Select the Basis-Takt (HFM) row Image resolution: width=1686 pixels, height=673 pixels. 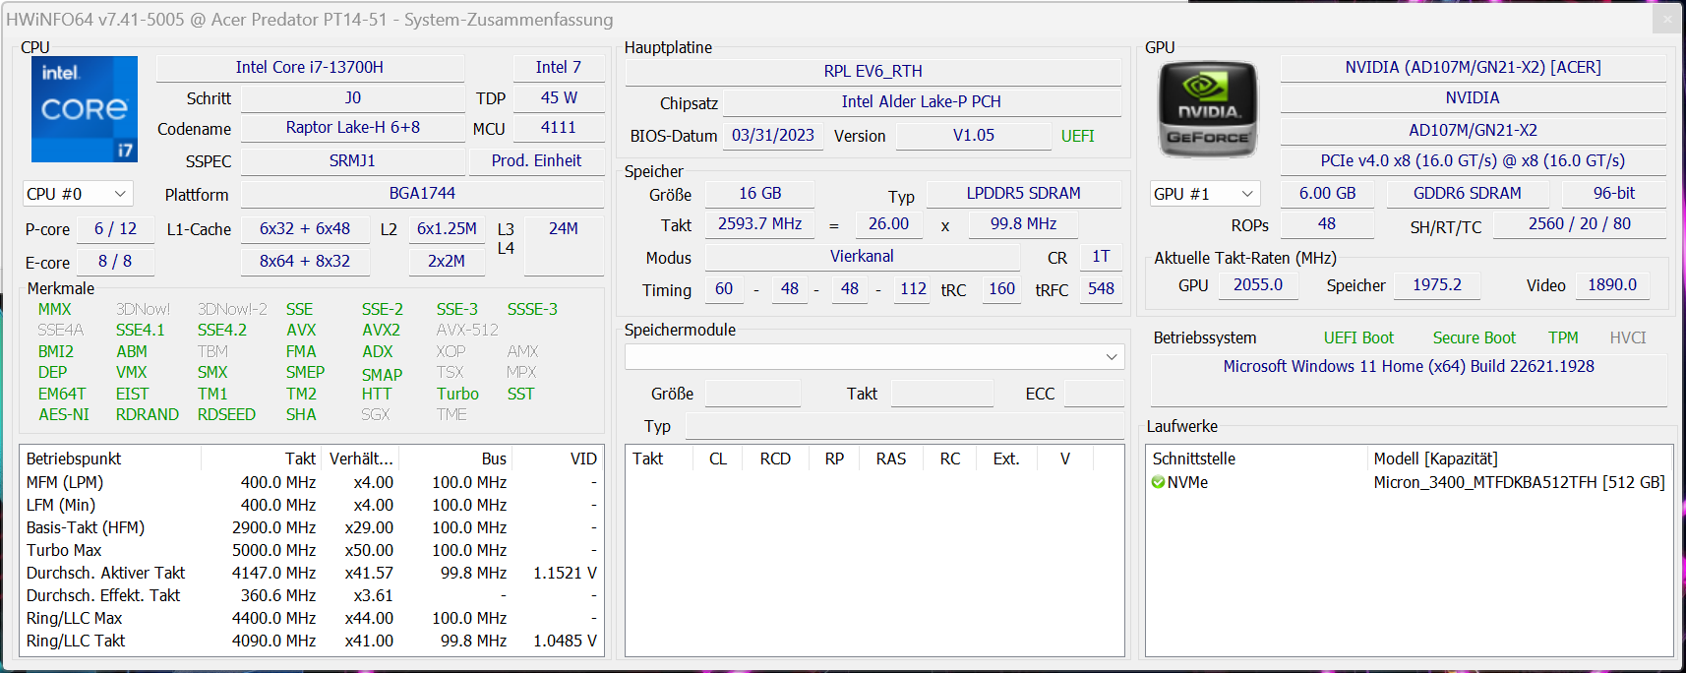point(312,527)
